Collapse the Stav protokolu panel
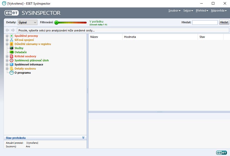230x156 pixels. (83, 138)
